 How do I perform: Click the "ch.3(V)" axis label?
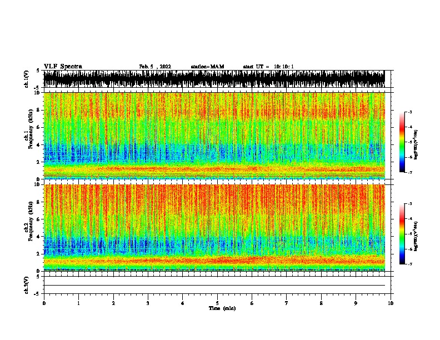coord(27,285)
